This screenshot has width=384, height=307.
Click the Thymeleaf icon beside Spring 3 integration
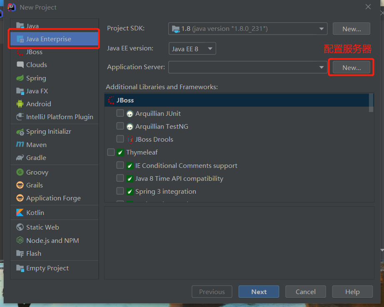[130, 191]
